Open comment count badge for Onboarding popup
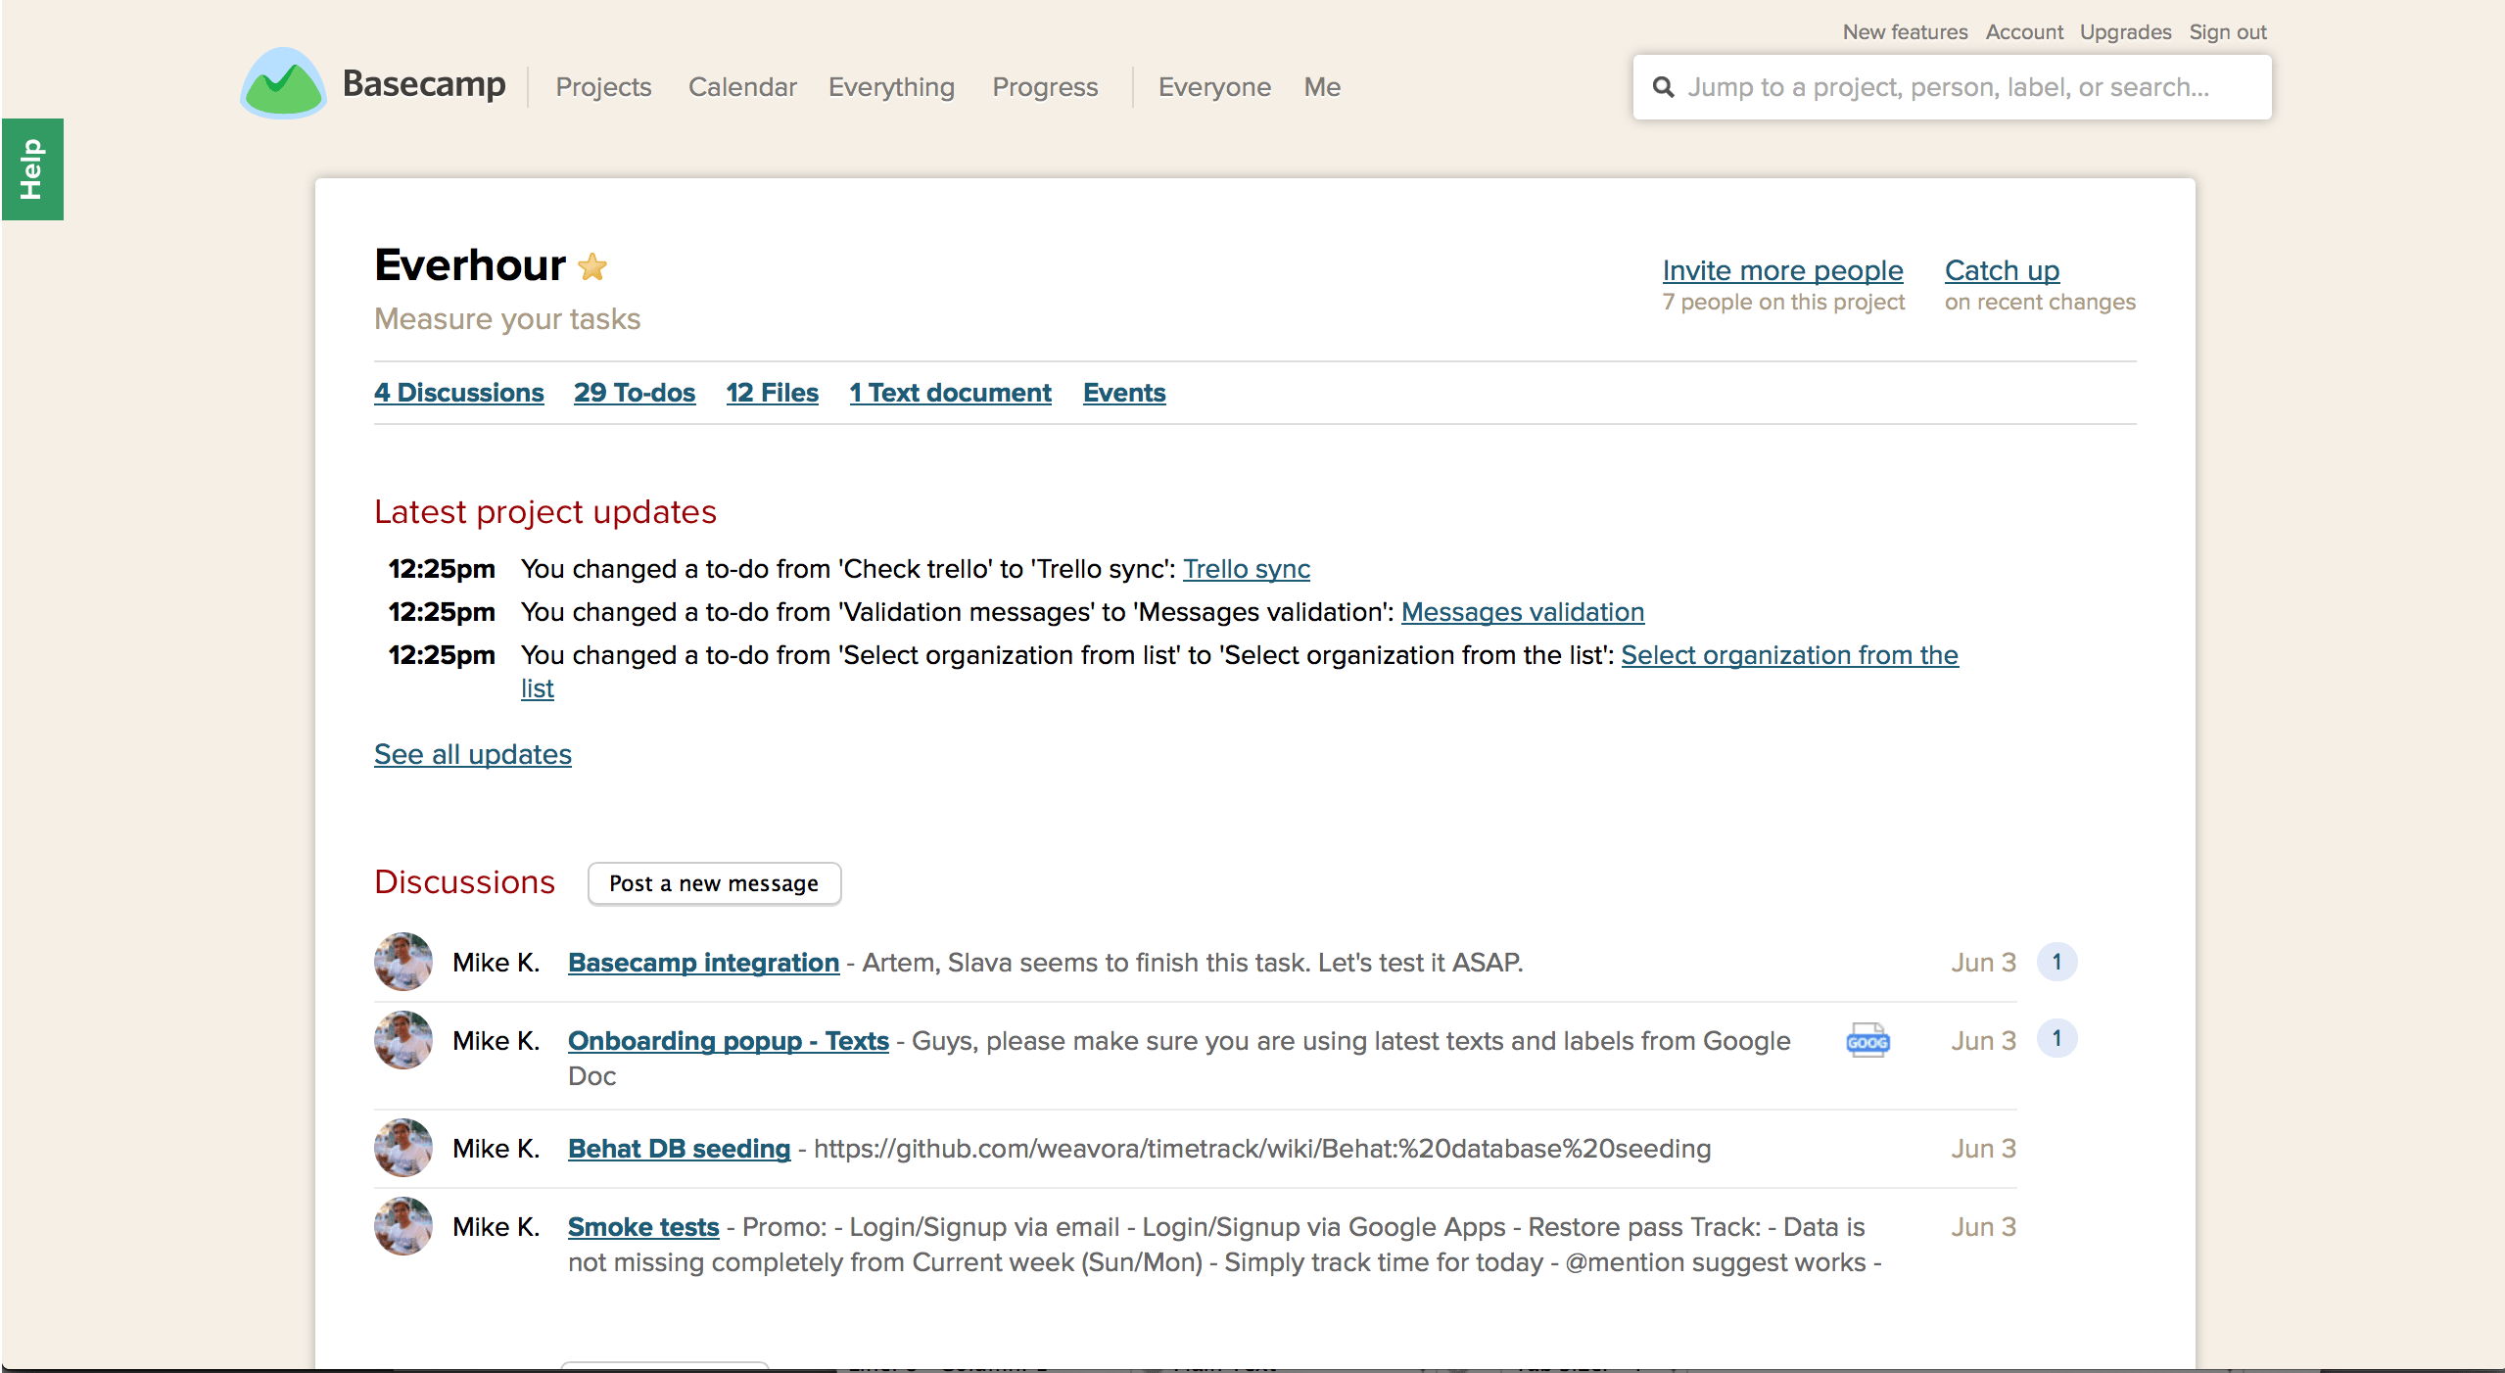Image resolution: width=2505 pixels, height=1373 pixels. tap(2056, 1038)
